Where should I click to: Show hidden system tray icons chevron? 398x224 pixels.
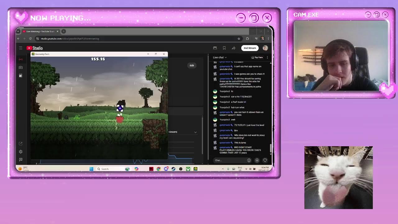pyautogui.click(x=223, y=169)
